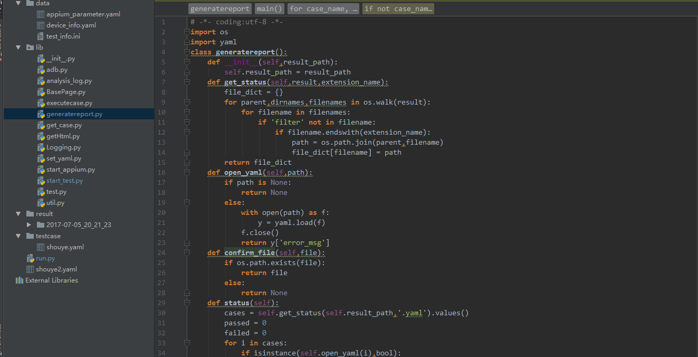Fold the import statements block

(186, 32)
